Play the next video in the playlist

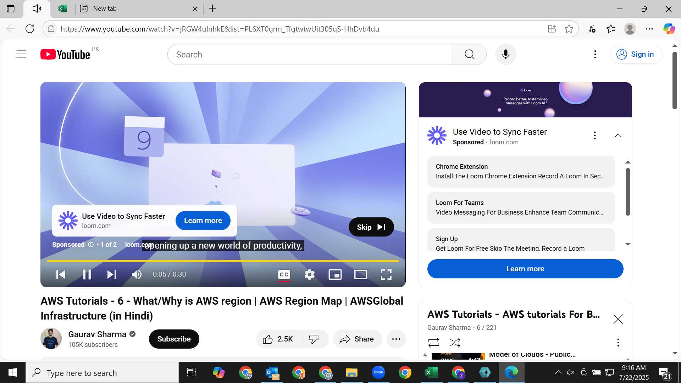click(111, 274)
